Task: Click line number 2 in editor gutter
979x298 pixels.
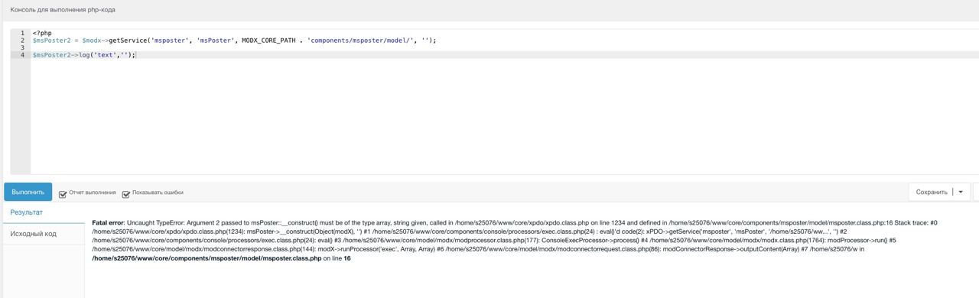Action: point(23,40)
